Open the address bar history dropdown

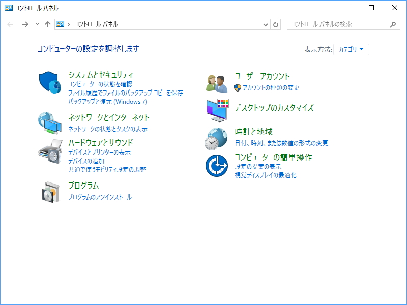coord(266,24)
